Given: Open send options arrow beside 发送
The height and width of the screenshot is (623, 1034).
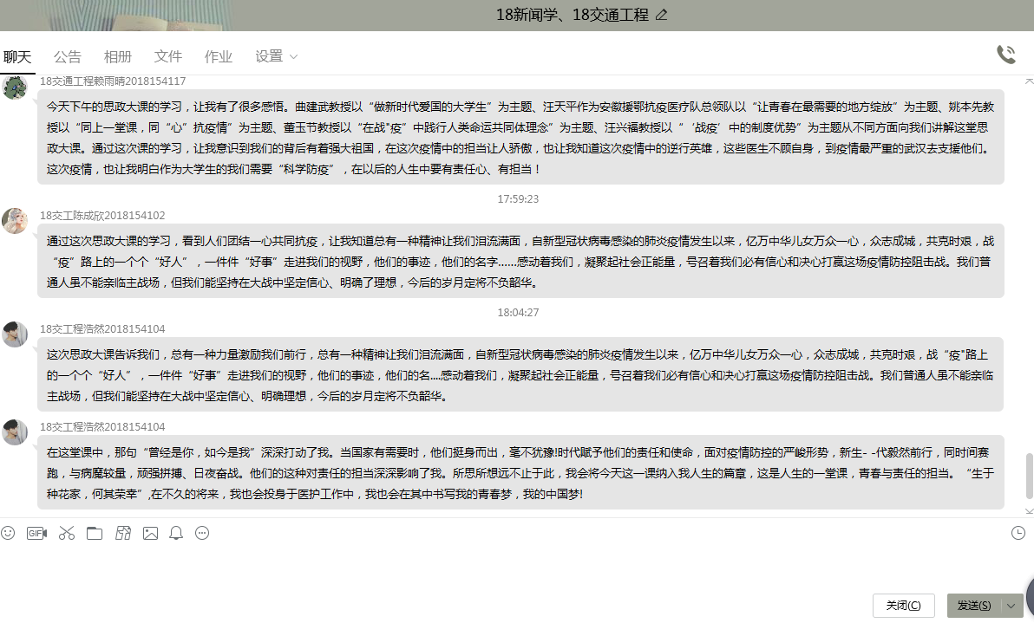Looking at the screenshot, I should (x=1011, y=605).
